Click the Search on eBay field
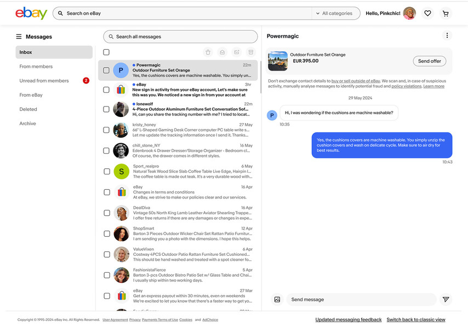Viewport: 468px width, 328px height. click(182, 14)
